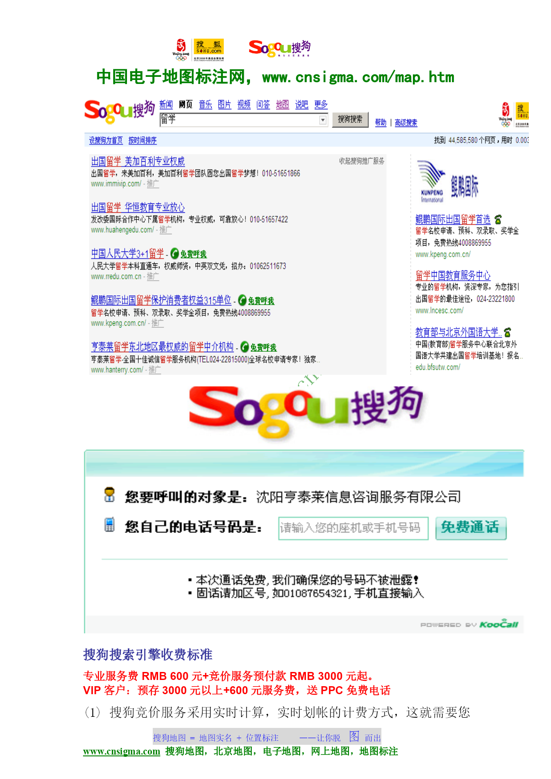
Task: Click the heading 搜狗搜索引擎收费标准
Action: [x=148, y=655]
